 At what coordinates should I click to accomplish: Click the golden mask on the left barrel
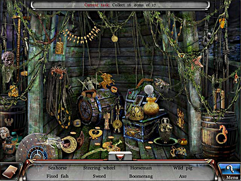13,91
